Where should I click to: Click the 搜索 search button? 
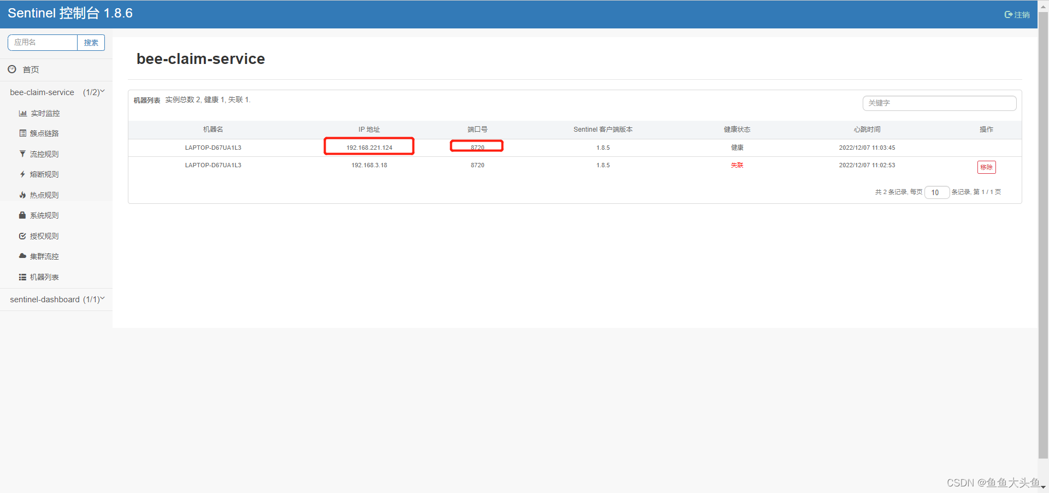[91, 42]
